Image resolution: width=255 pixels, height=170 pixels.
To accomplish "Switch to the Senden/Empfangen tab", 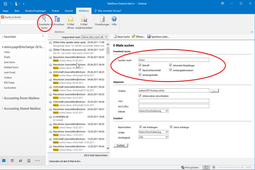I will 35,11.
